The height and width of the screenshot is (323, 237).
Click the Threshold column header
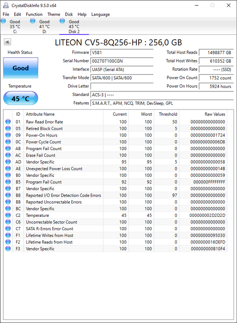(x=167, y=114)
